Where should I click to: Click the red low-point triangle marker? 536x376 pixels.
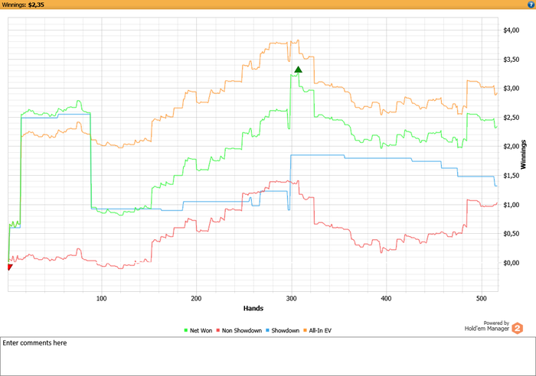tap(10, 267)
